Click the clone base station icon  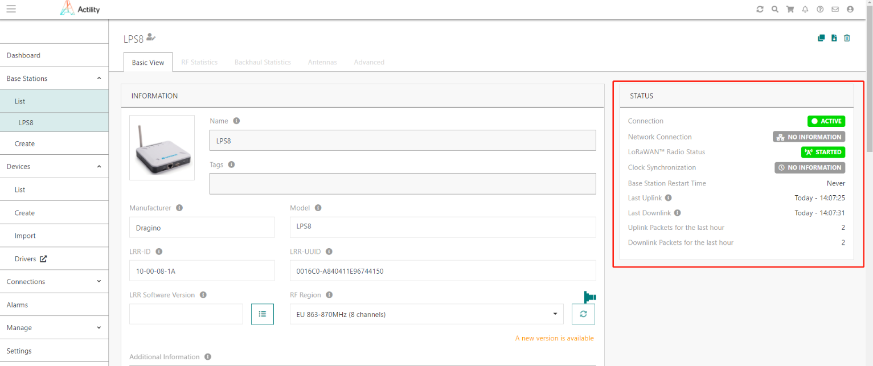click(821, 38)
